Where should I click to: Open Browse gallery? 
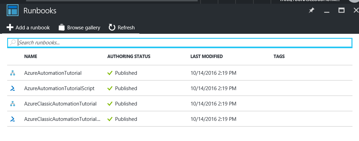(79, 28)
